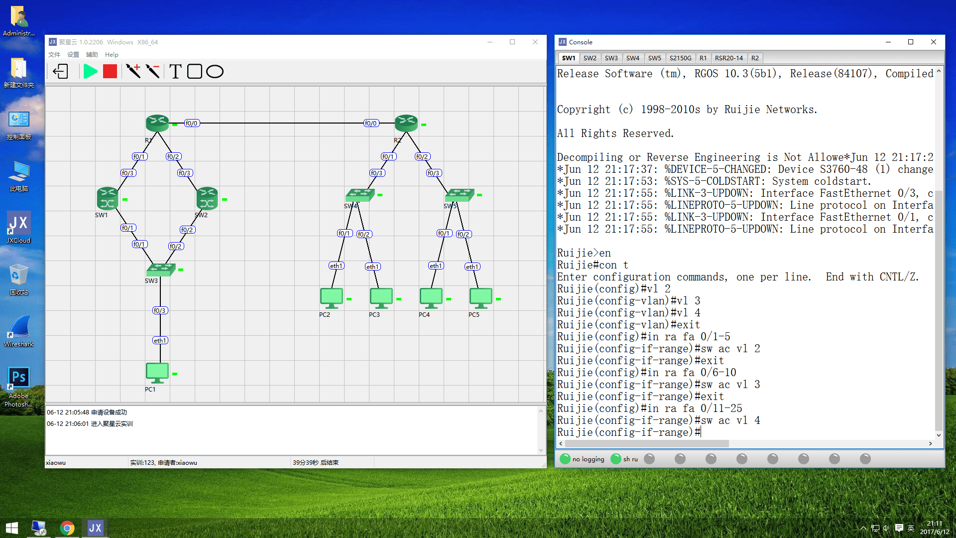This screenshot has height=538, width=956.
Task: Switch to the SW4 console tab
Action: (633, 58)
